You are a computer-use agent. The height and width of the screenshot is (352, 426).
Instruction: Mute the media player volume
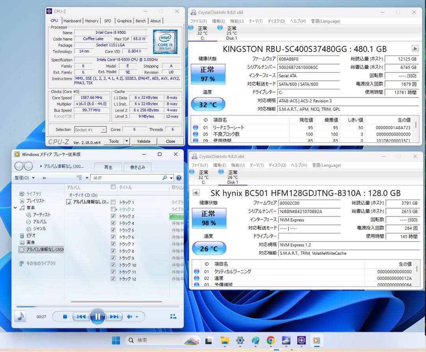130,317
